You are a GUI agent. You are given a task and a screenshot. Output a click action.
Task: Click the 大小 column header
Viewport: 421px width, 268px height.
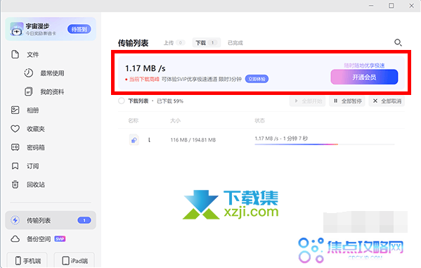point(175,120)
